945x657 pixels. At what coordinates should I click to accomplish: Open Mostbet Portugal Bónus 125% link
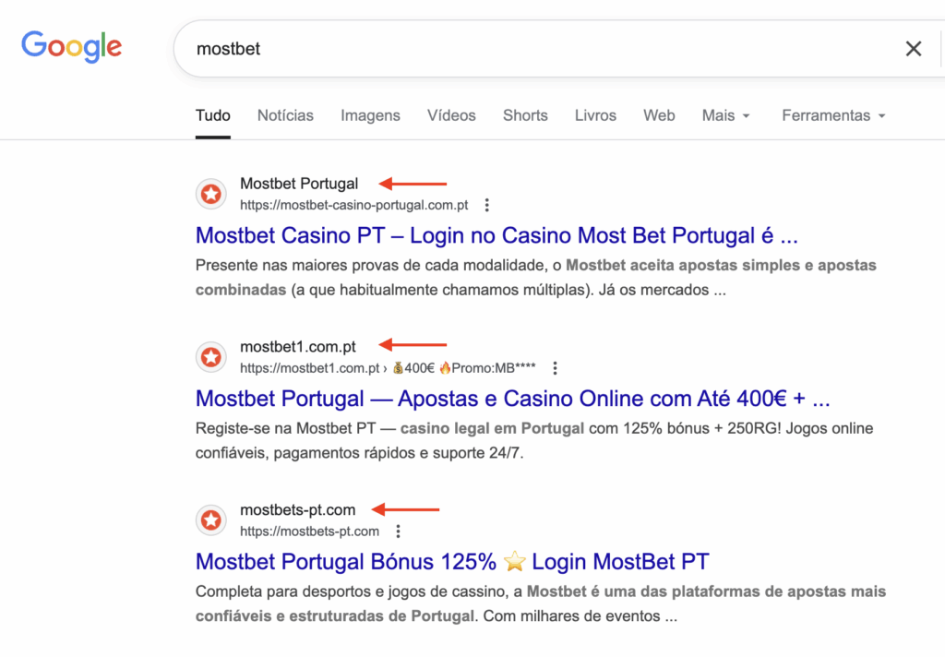452,562
